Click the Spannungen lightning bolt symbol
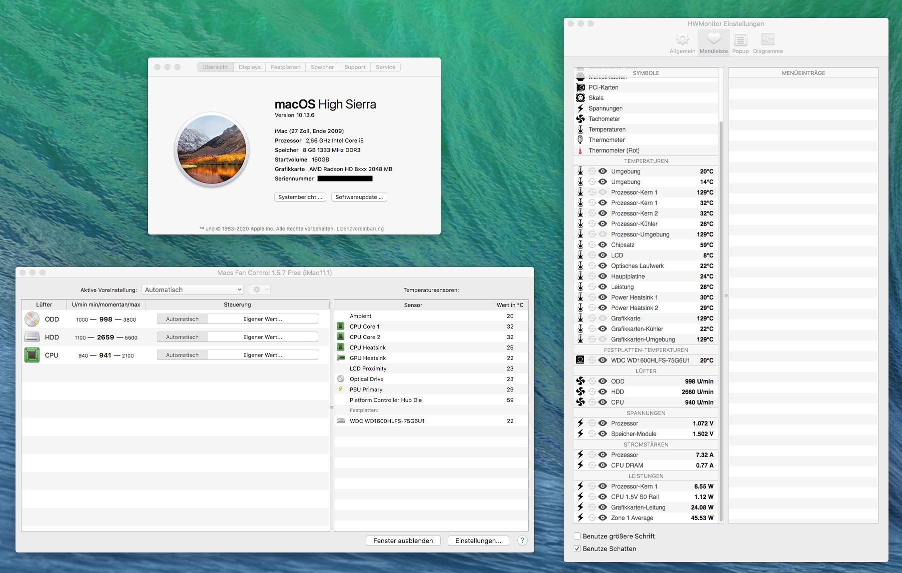 580,108
